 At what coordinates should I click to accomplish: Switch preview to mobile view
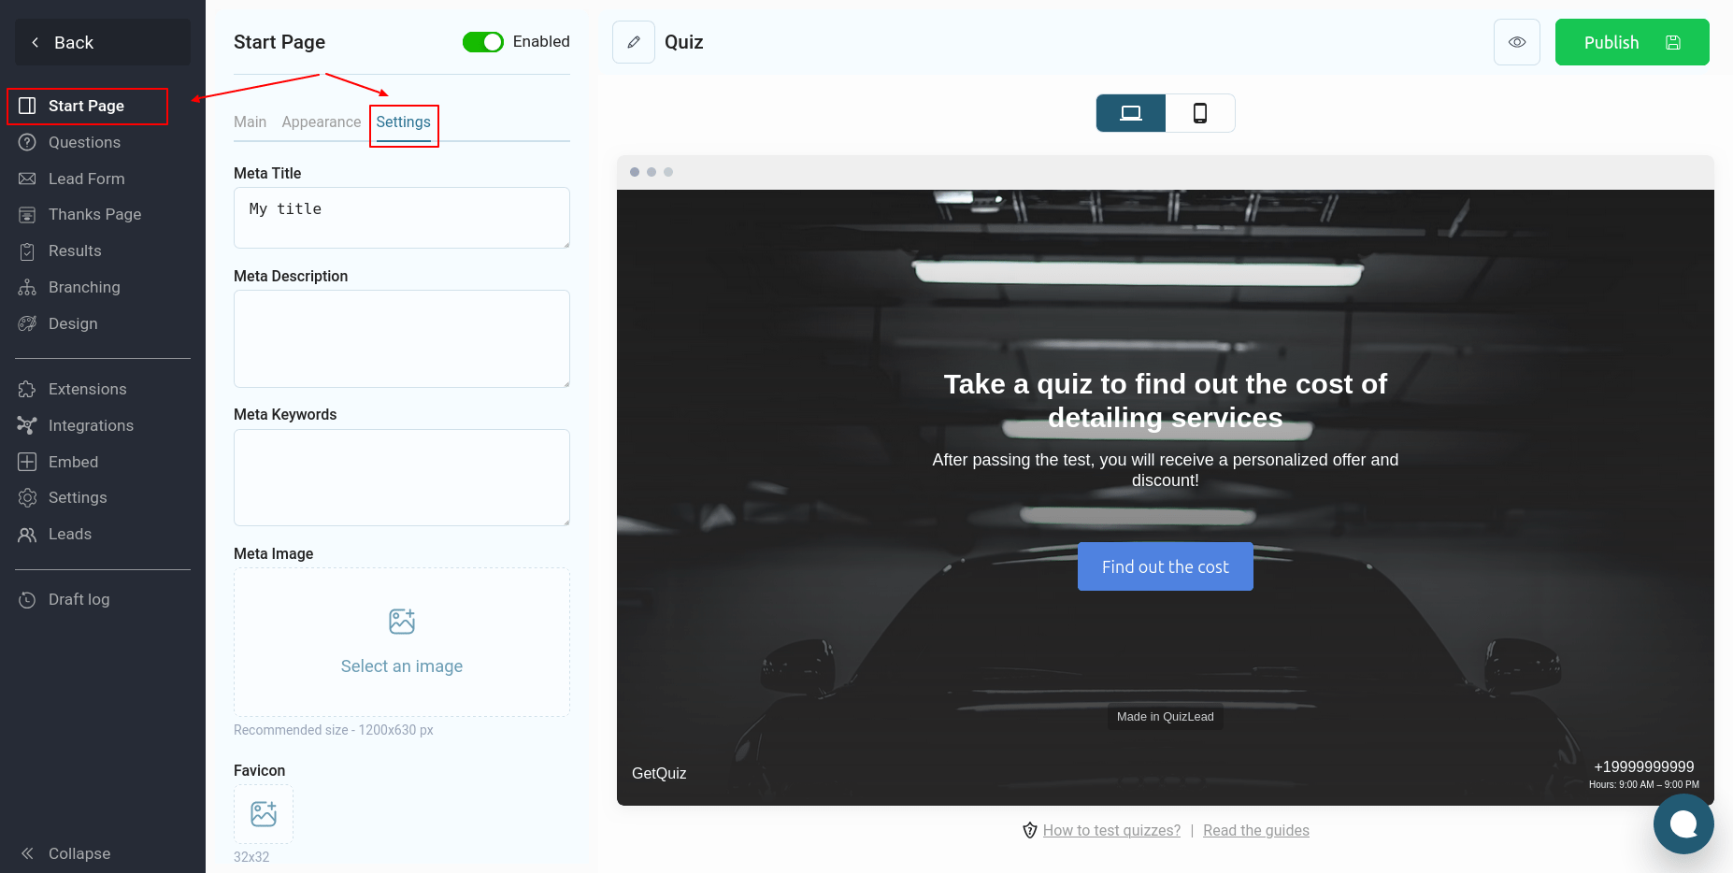[1200, 113]
